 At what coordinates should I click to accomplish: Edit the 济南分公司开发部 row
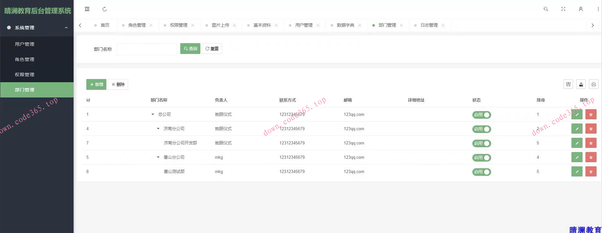coord(577,143)
